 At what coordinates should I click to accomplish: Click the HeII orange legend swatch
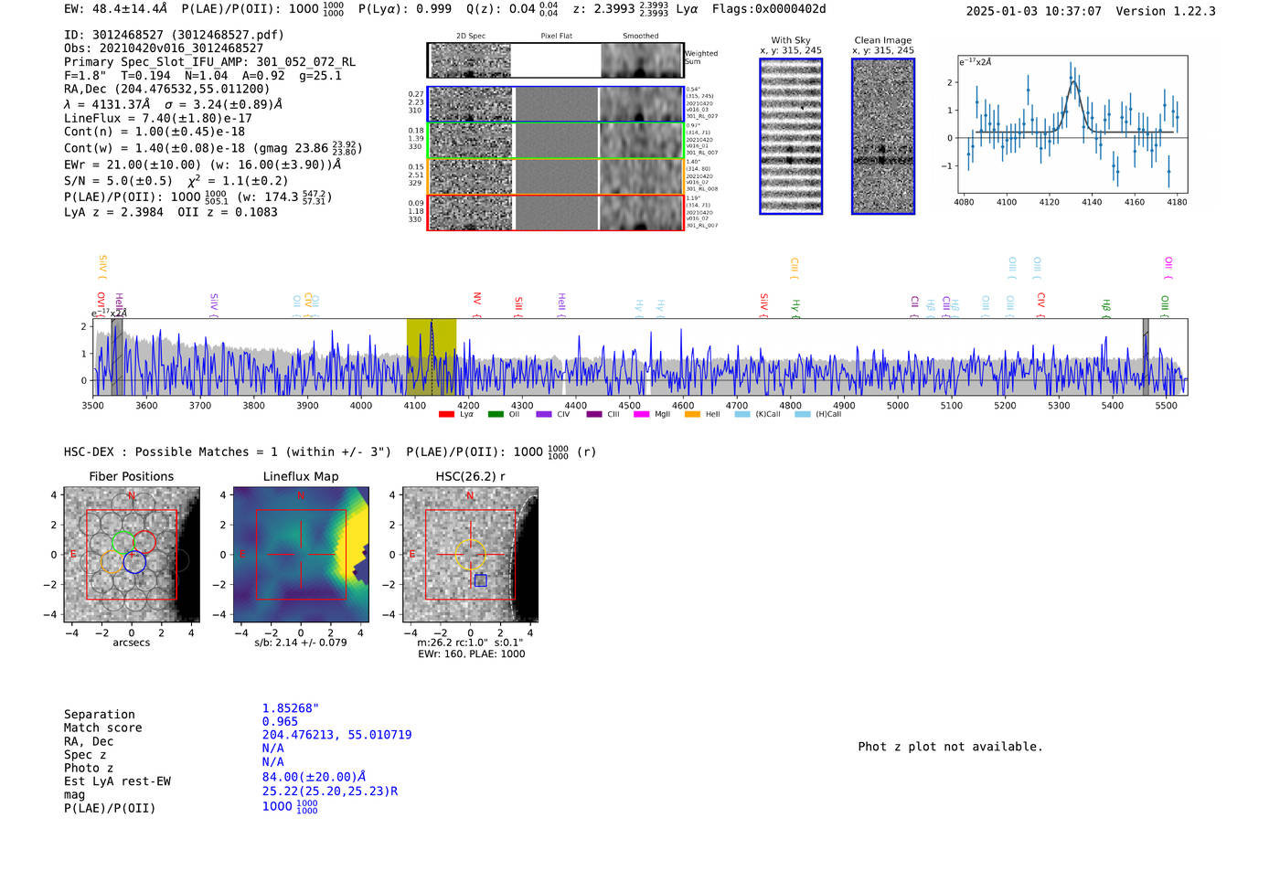coord(692,414)
